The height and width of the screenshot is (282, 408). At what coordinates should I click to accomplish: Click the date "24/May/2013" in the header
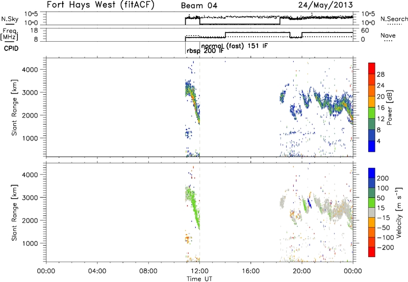click(325, 5)
